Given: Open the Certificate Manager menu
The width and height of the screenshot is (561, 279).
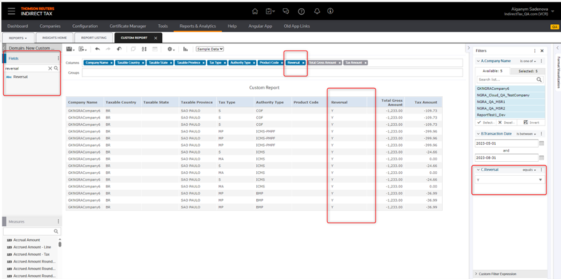Looking at the screenshot, I should pos(128,26).
